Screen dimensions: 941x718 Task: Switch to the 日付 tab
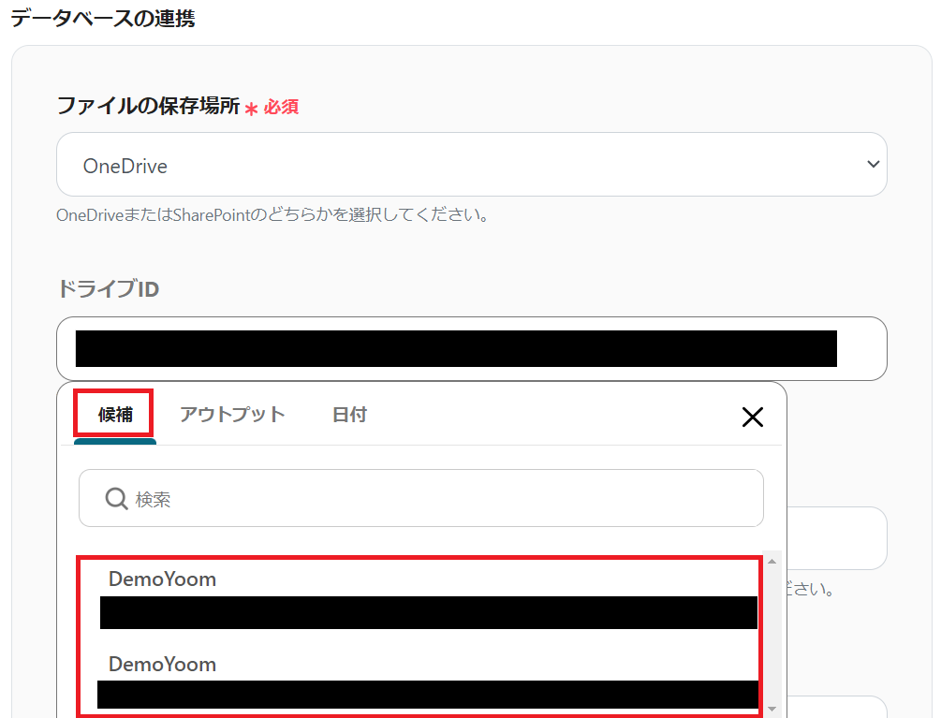coord(349,415)
